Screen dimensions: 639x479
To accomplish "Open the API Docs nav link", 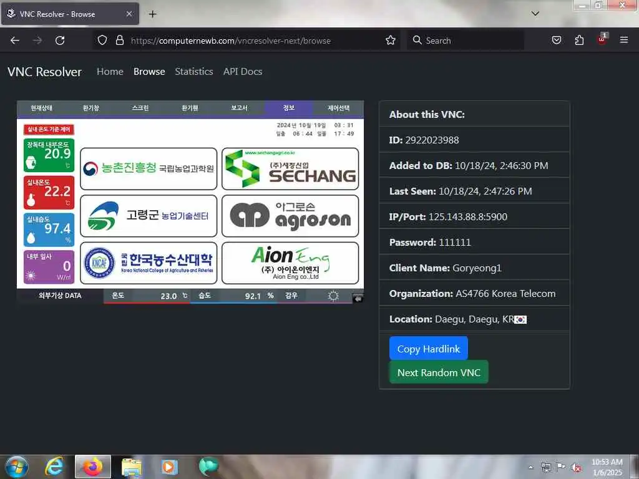I will click(243, 71).
